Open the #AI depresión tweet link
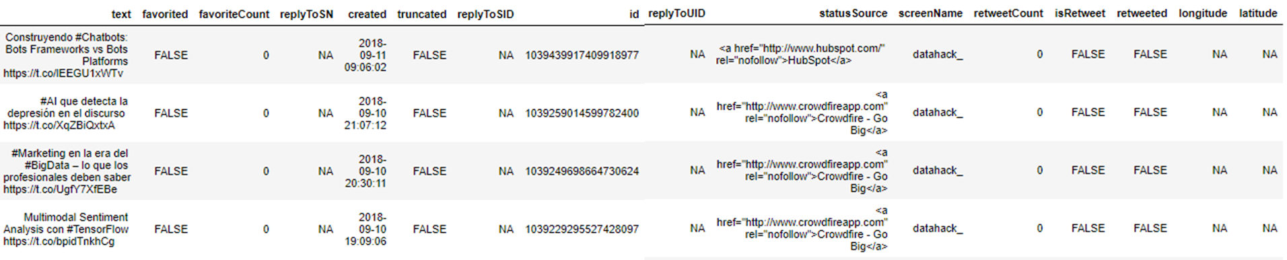The image size is (1287, 260). [59, 126]
